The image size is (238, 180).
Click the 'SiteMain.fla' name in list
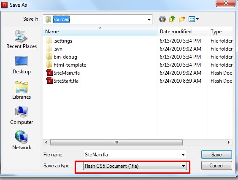pyautogui.click(x=67, y=73)
